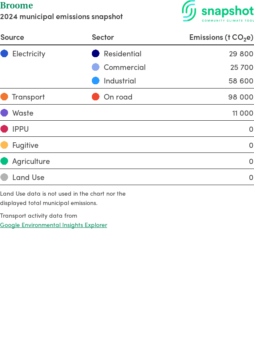This screenshot has width=254, height=360.
Task: Click the On road sector dot
Action: 96,97
